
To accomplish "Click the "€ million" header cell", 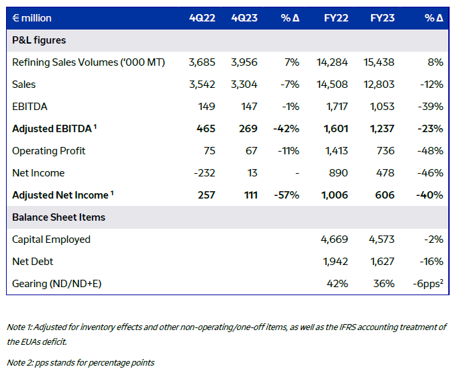I will (x=32, y=18).
